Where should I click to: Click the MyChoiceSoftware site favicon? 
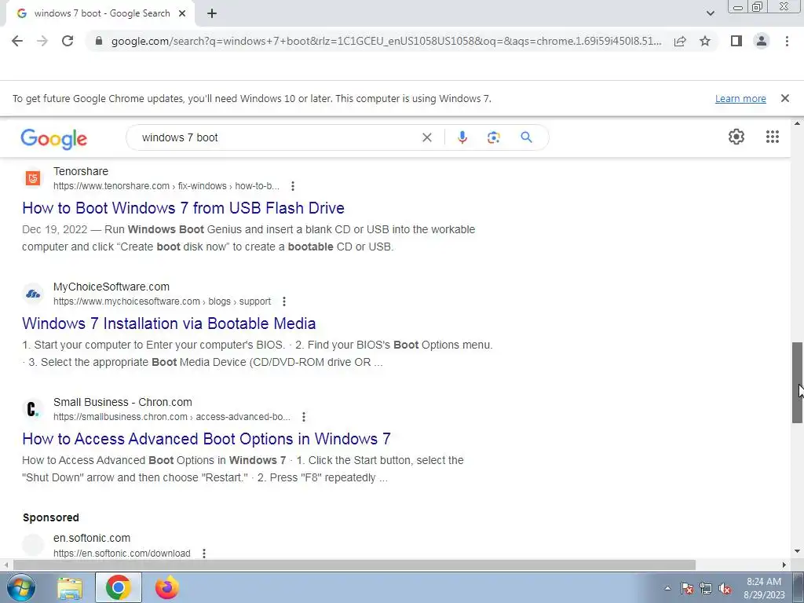click(x=33, y=294)
